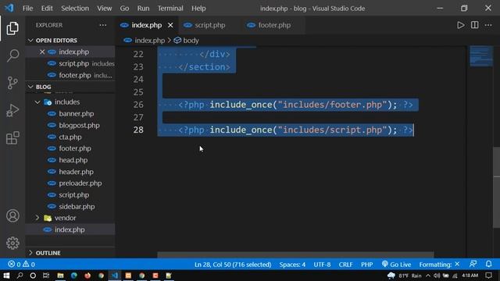Click the editor vertical scrollbar

(497, 187)
